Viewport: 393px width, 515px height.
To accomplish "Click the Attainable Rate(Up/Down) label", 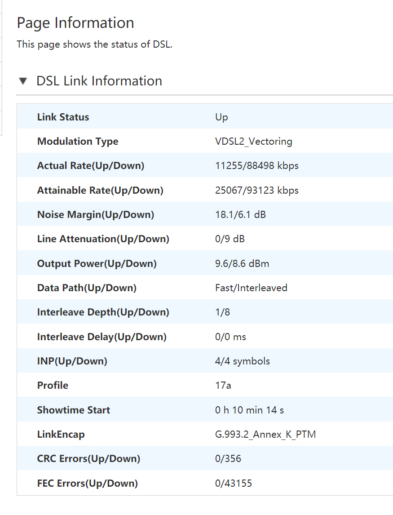I will click(x=100, y=190).
